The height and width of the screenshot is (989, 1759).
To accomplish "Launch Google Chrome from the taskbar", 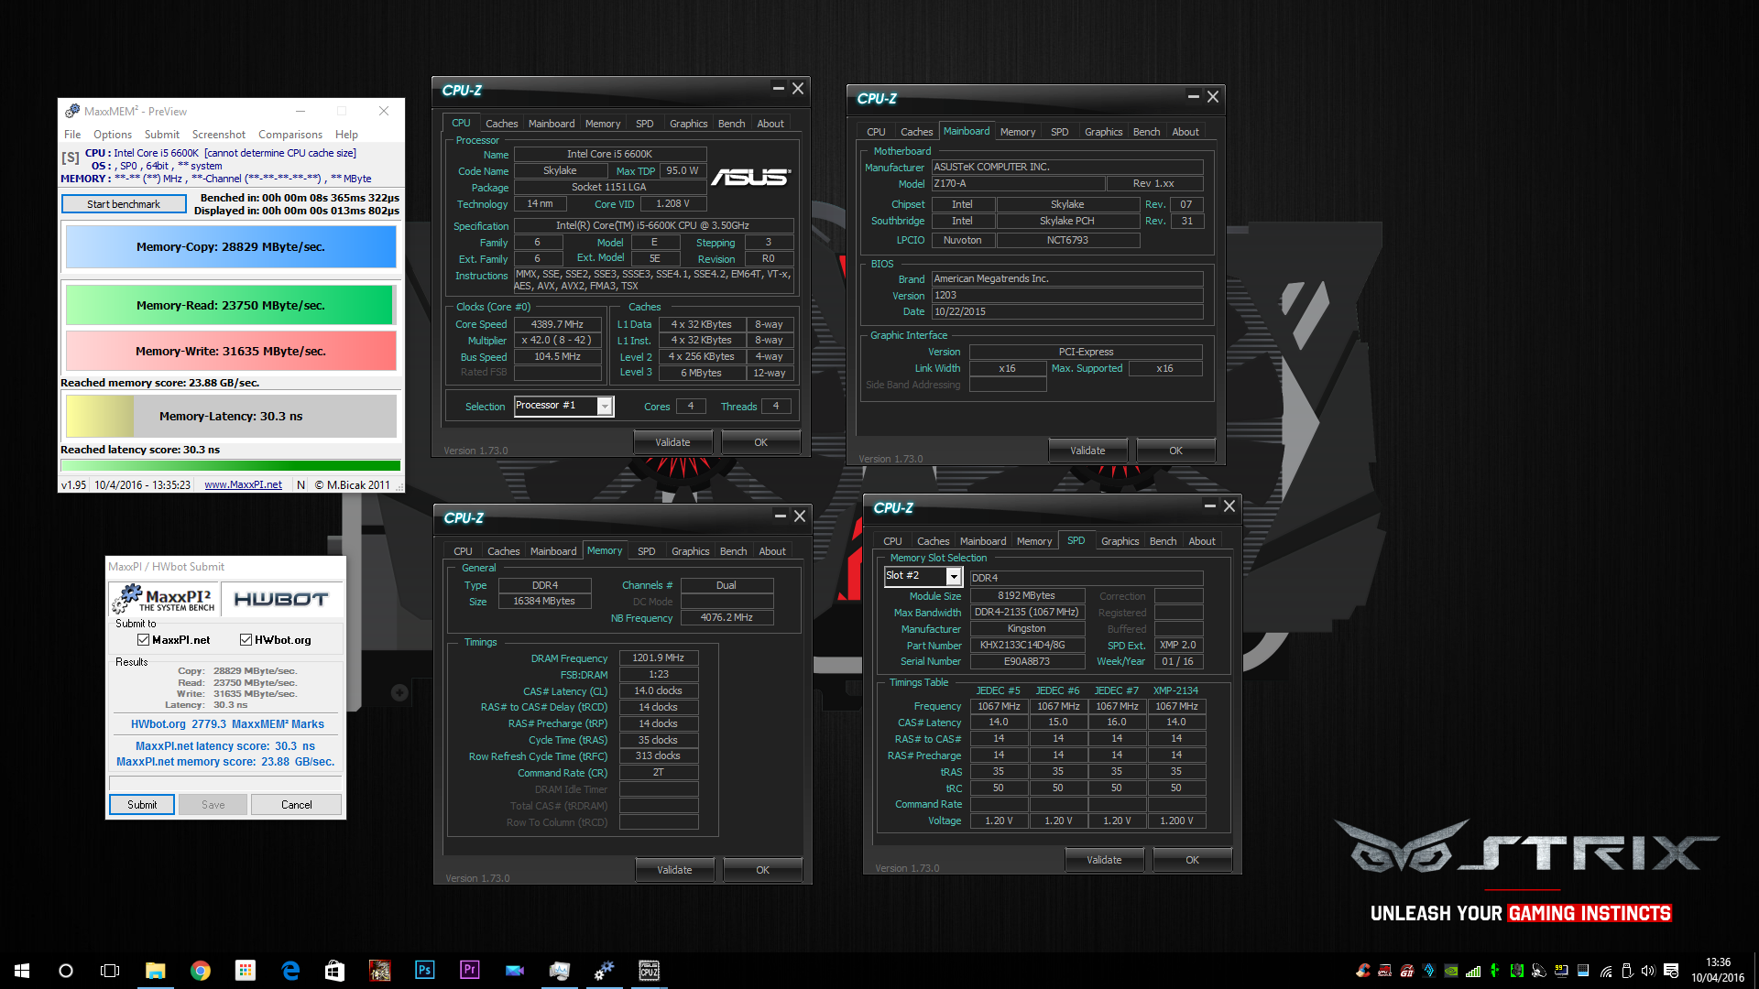I will click(x=201, y=971).
